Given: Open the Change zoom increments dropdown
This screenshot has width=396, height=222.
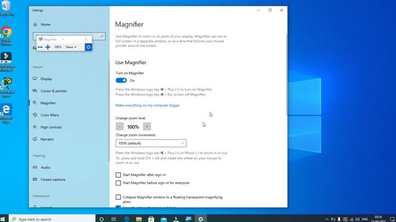Looking at the screenshot, I should [x=151, y=143].
